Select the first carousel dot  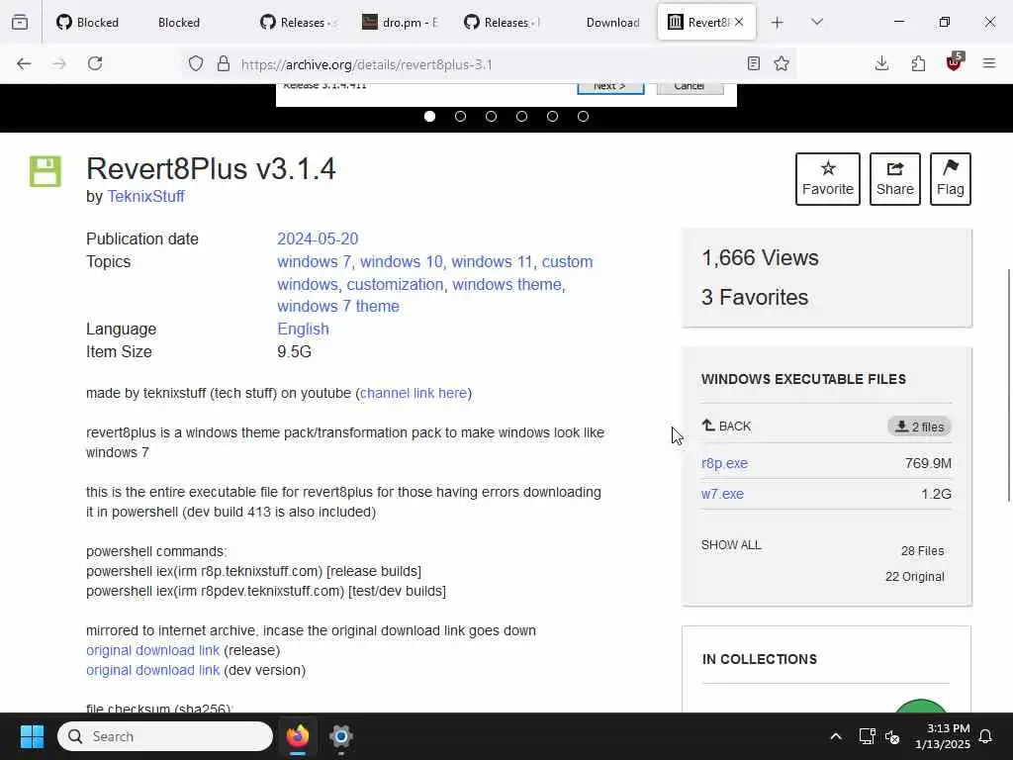coord(429,117)
